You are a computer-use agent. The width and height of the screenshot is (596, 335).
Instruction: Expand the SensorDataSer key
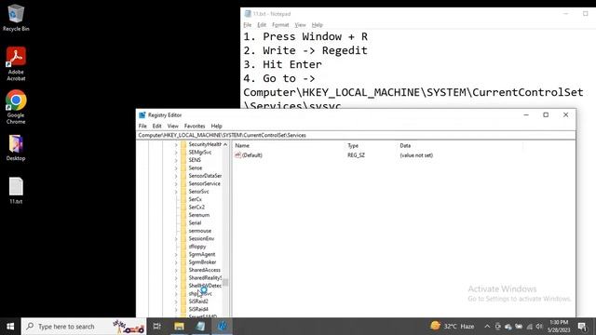point(176,176)
